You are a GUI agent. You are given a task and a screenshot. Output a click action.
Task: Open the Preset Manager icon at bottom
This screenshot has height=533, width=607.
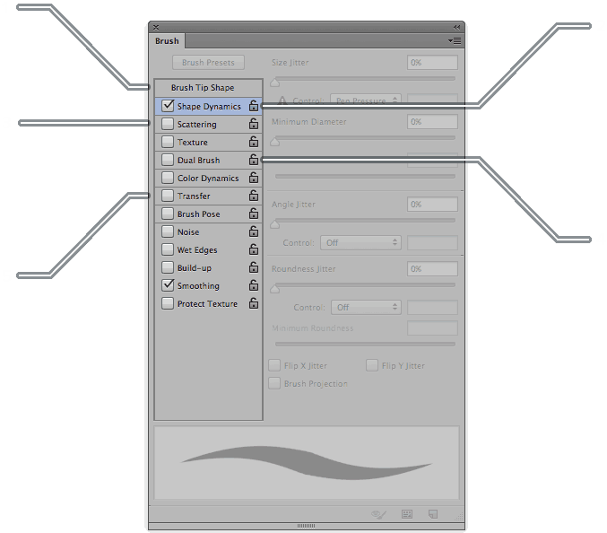click(x=407, y=514)
